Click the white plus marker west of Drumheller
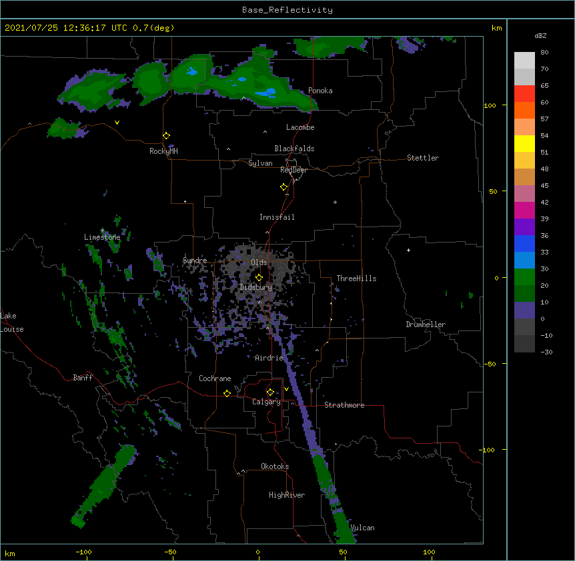The image size is (575, 561). coord(408,251)
